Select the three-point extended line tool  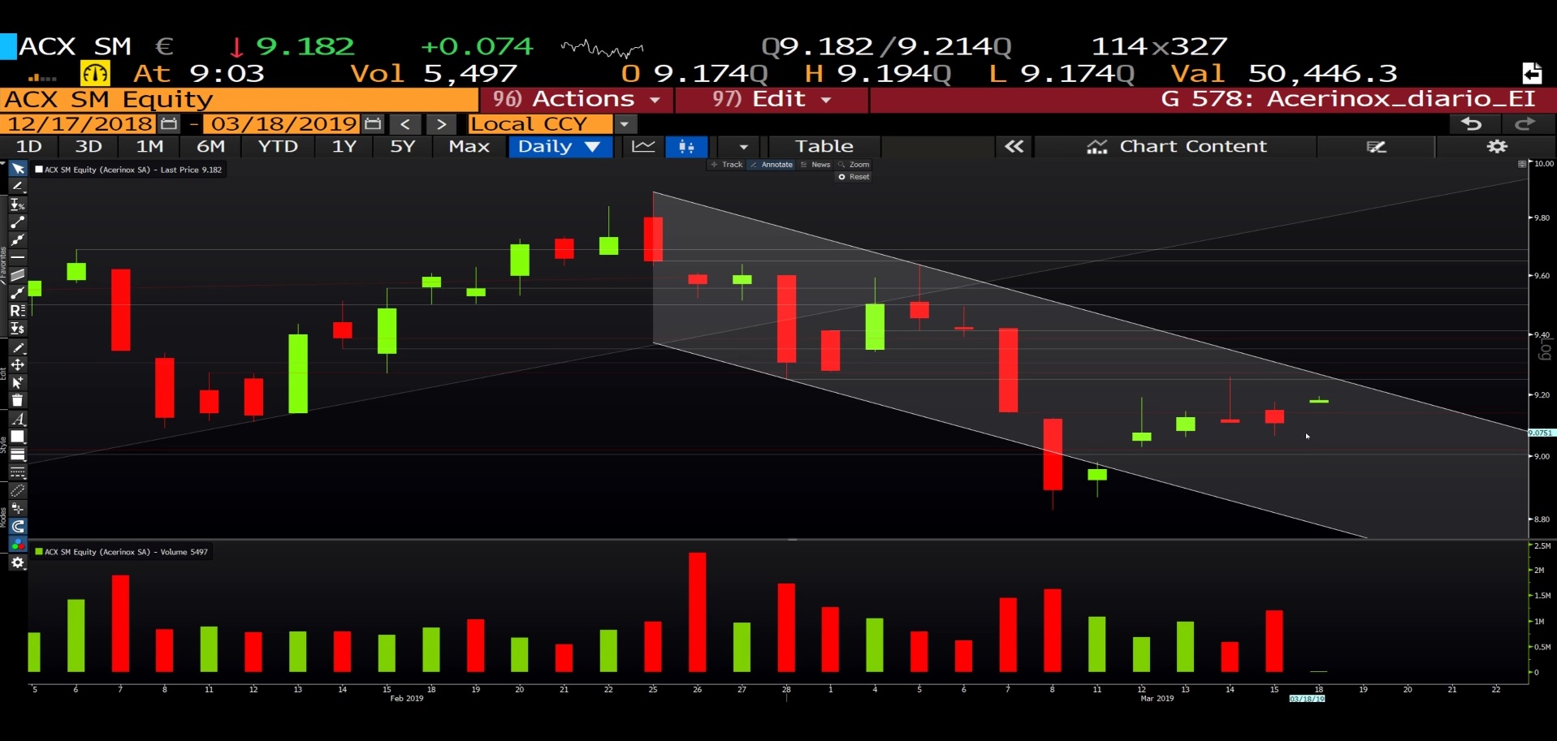tap(17, 239)
